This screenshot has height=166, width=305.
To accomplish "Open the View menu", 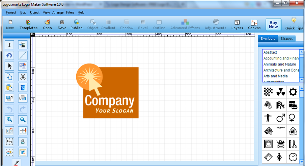I will pyautogui.click(x=46, y=12).
